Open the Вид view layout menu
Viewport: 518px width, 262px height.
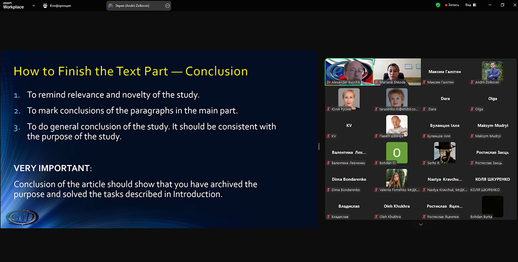pos(471,5)
